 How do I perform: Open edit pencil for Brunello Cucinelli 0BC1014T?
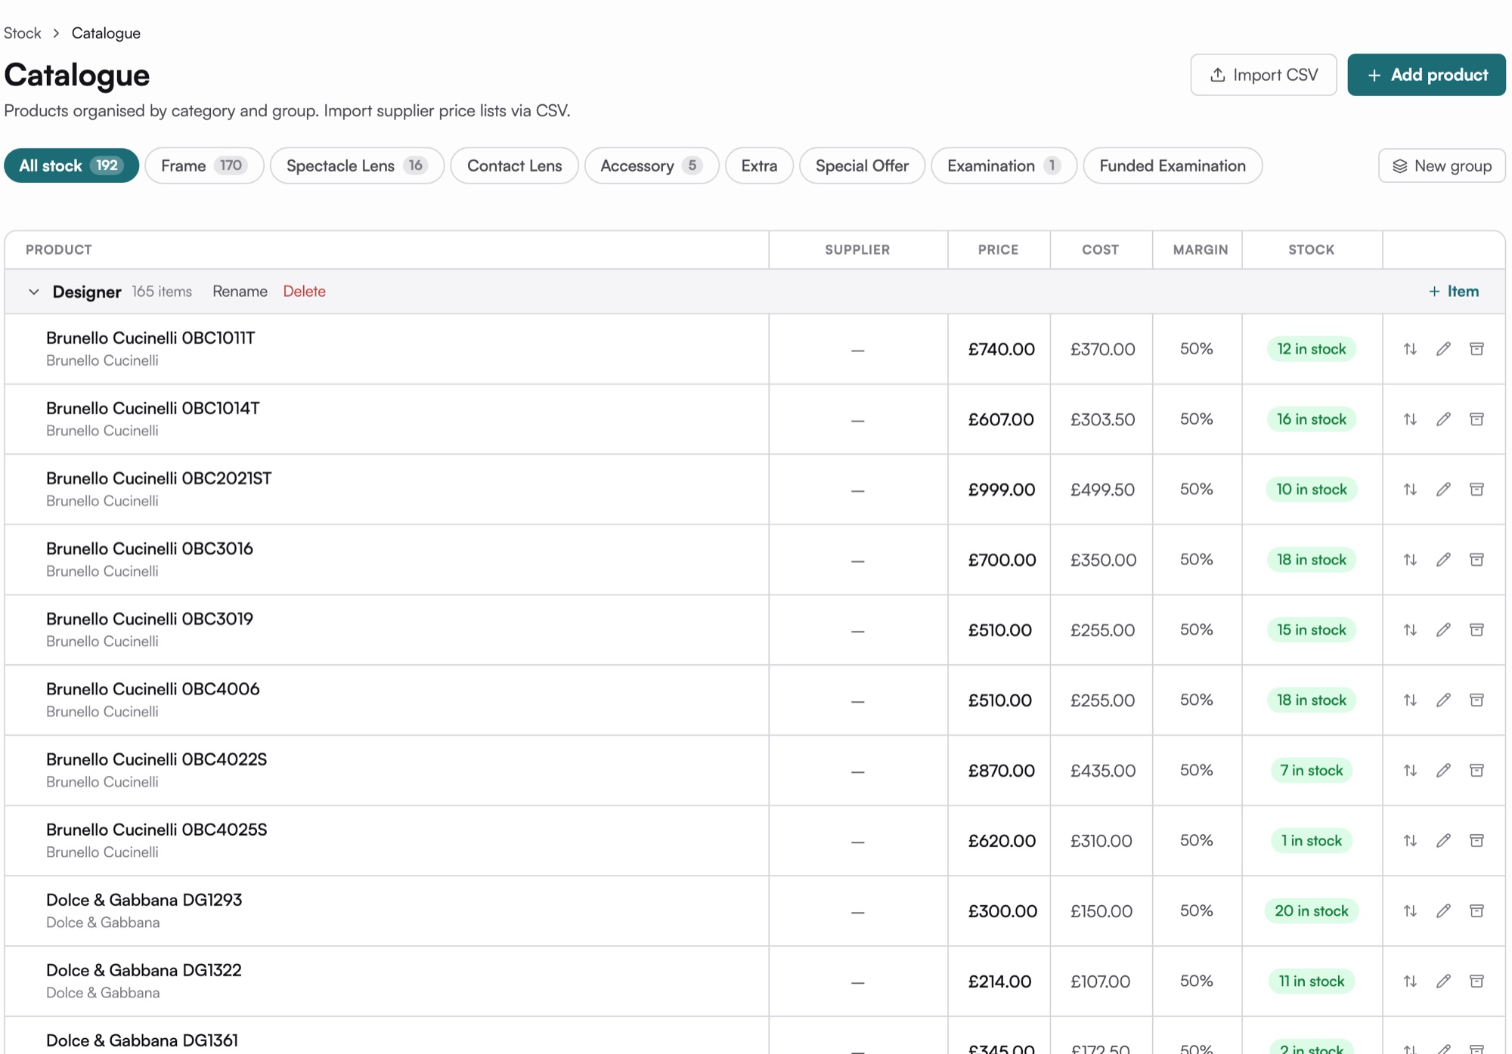pyautogui.click(x=1443, y=419)
